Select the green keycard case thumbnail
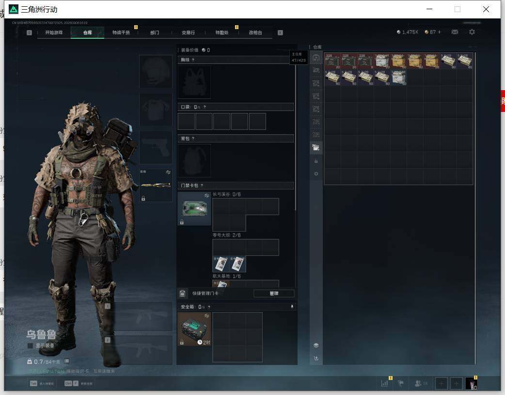 194,209
